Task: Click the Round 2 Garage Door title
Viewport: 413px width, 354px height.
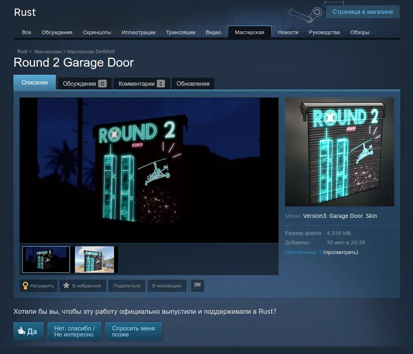Action: pyautogui.click(x=74, y=63)
